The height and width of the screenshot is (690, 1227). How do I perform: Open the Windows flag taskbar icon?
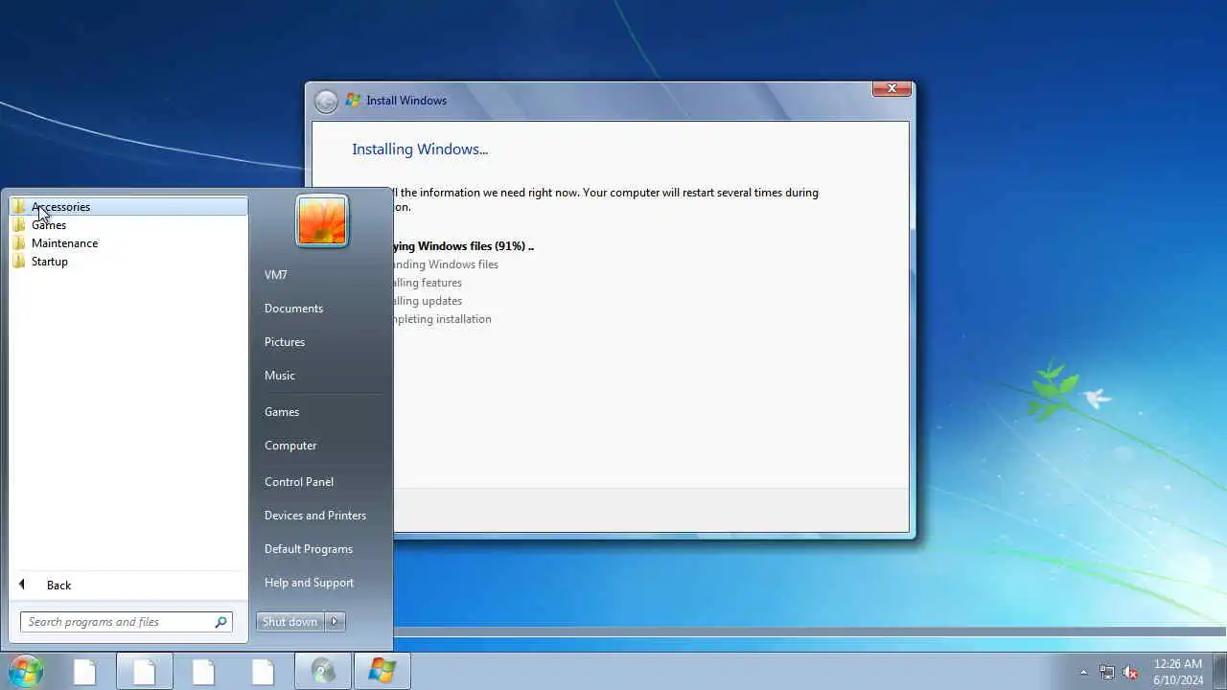tap(382, 671)
